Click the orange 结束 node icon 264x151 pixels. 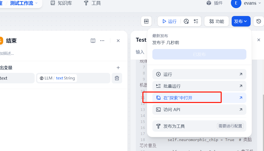(1, 41)
